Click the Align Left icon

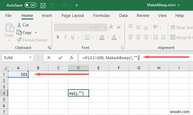coord(130,37)
